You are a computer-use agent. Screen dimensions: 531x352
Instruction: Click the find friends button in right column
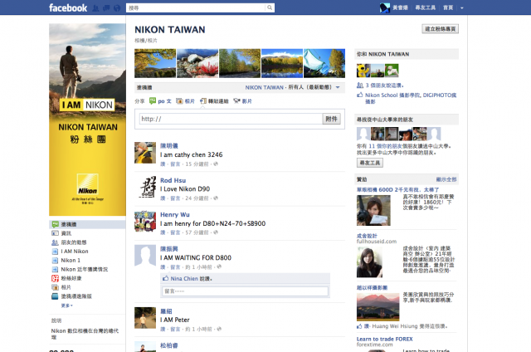pos(370,163)
